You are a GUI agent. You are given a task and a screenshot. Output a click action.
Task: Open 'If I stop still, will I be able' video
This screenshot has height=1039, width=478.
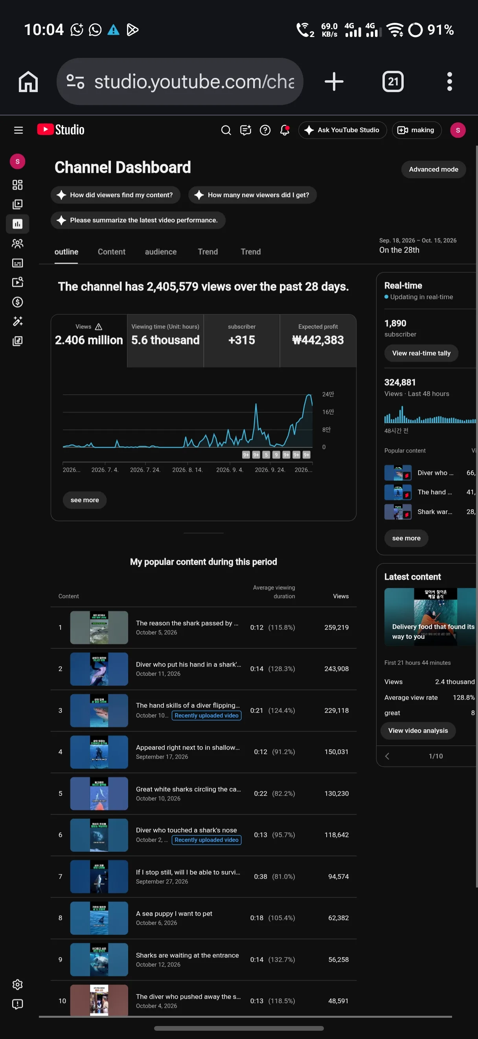click(203, 876)
